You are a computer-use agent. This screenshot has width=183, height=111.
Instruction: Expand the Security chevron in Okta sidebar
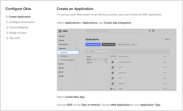[77, 64]
